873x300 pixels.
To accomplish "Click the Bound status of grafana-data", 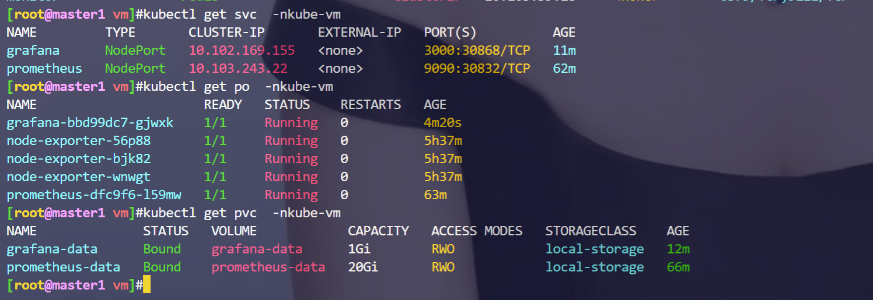I will pyautogui.click(x=162, y=249).
